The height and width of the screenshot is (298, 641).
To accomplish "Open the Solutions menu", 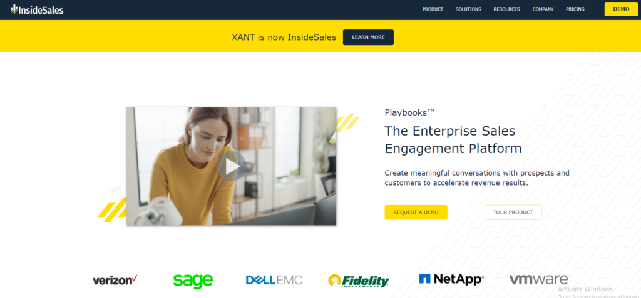I will [468, 9].
